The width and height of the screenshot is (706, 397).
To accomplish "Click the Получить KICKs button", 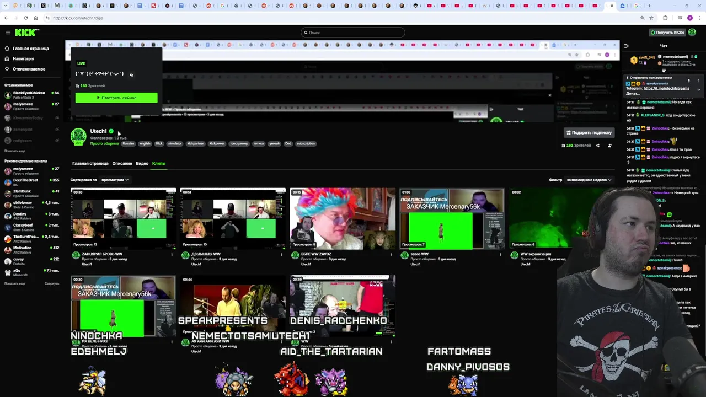I will (668, 33).
